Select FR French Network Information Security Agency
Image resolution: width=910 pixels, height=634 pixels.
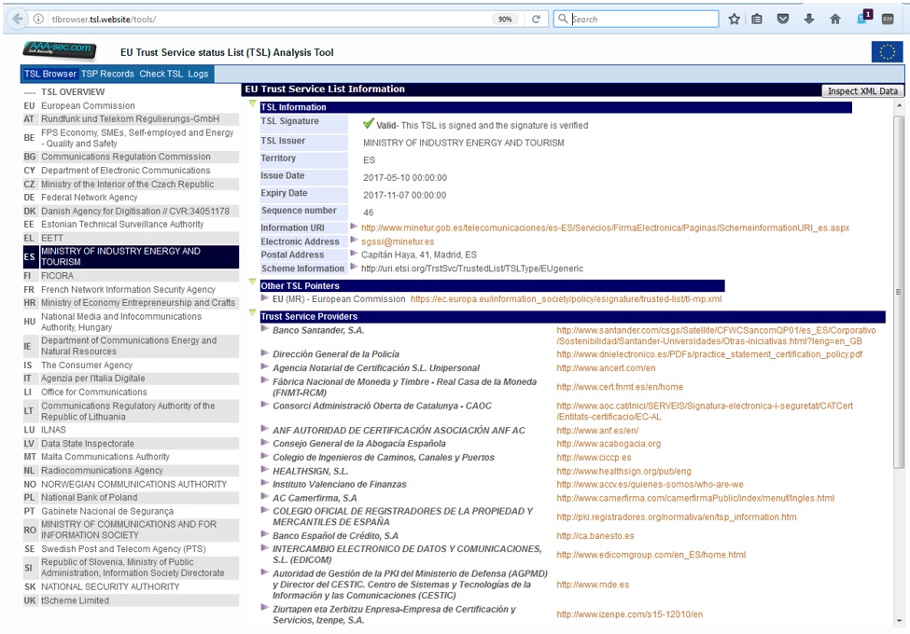(x=131, y=289)
